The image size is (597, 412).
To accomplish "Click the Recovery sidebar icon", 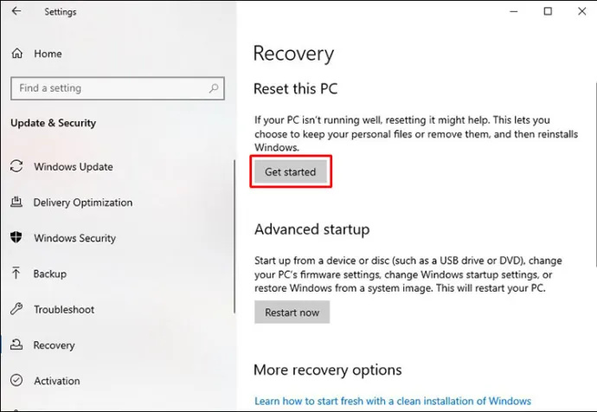I will point(16,344).
